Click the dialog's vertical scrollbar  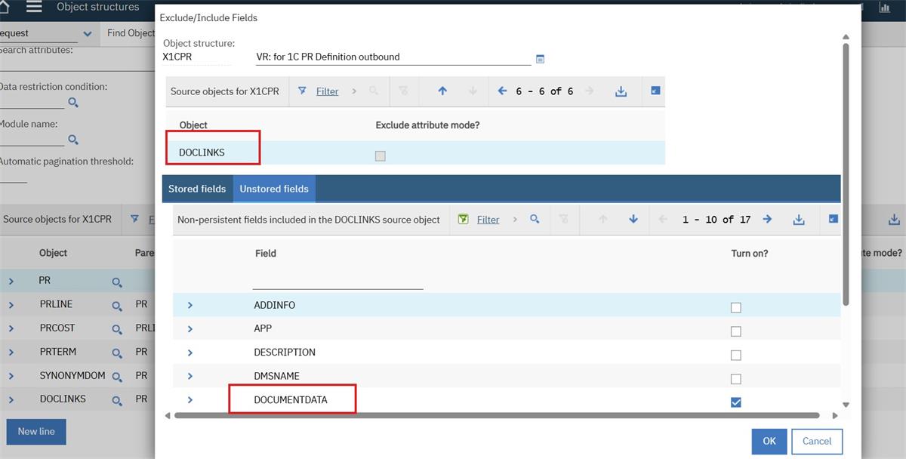pos(846,174)
